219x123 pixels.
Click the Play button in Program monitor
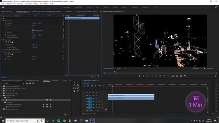160,76
